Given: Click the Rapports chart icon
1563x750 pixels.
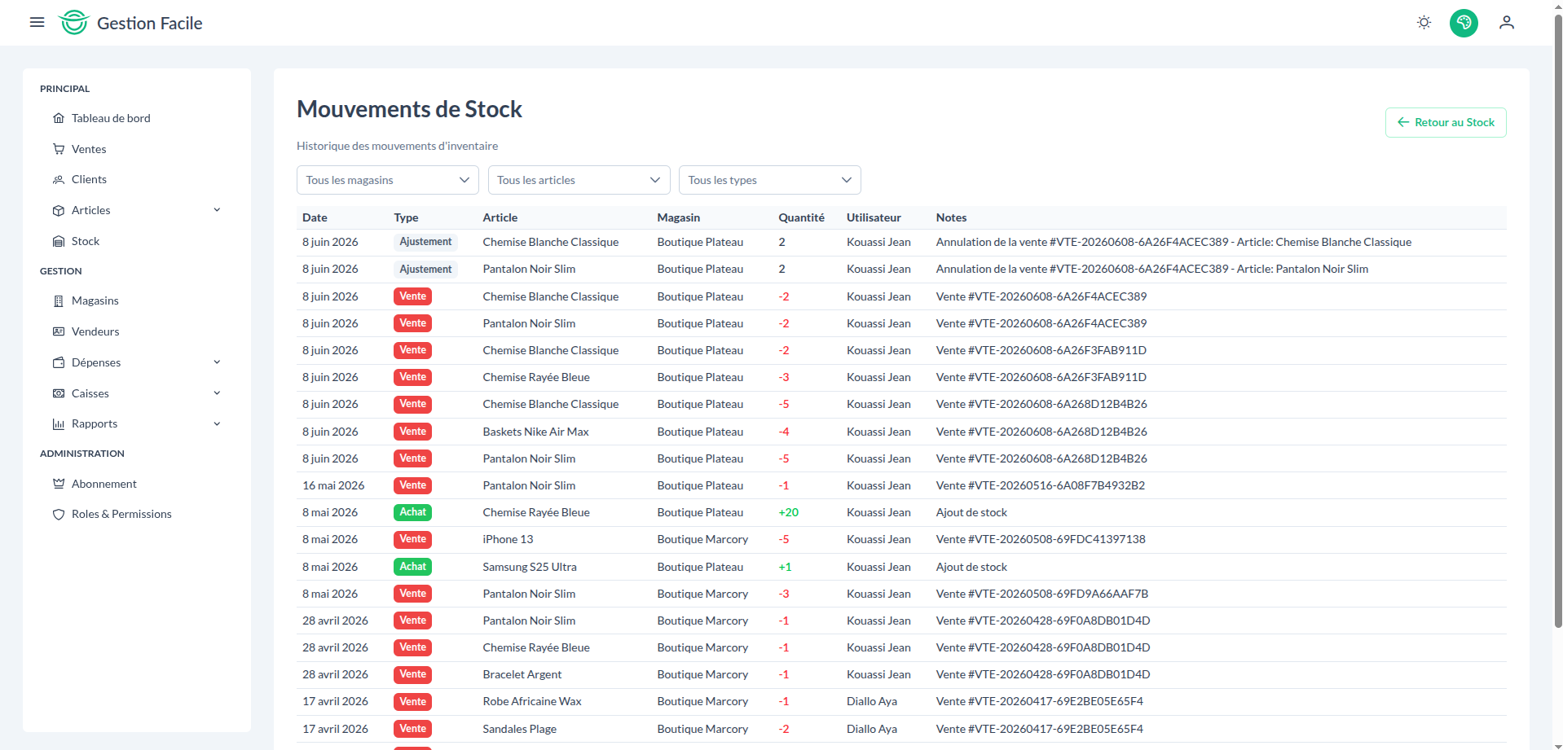Looking at the screenshot, I should (59, 423).
